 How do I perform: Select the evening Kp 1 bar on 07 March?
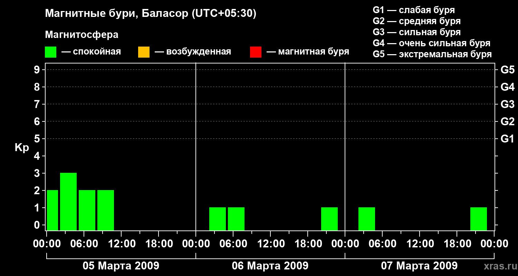479,219
